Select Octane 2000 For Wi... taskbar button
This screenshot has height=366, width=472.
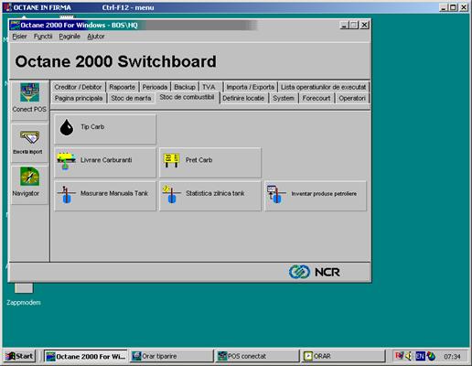[86, 356]
